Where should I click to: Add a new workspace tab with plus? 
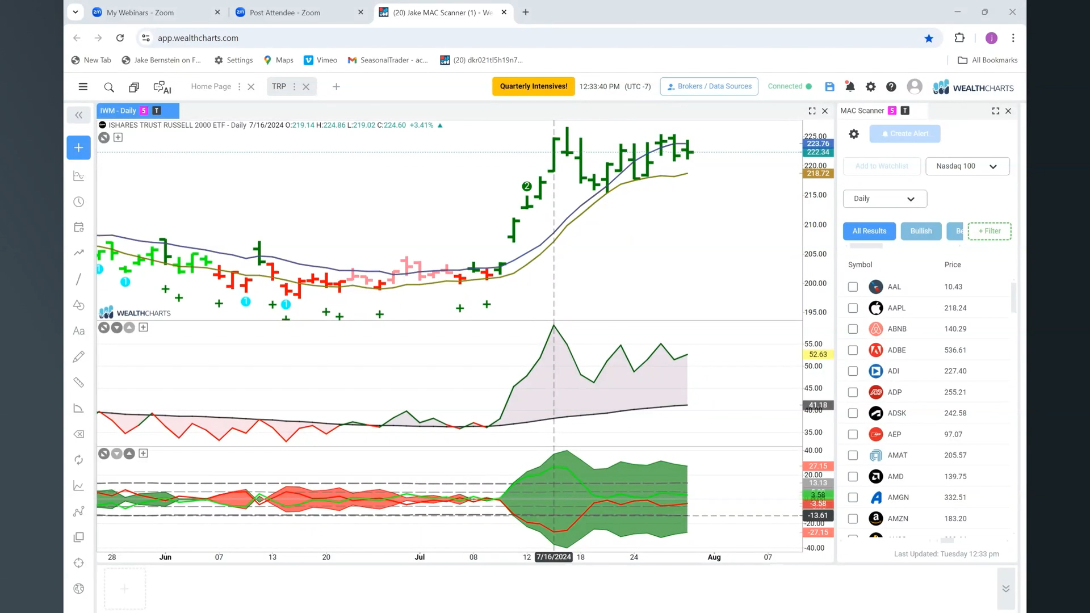tap(336, 87)
